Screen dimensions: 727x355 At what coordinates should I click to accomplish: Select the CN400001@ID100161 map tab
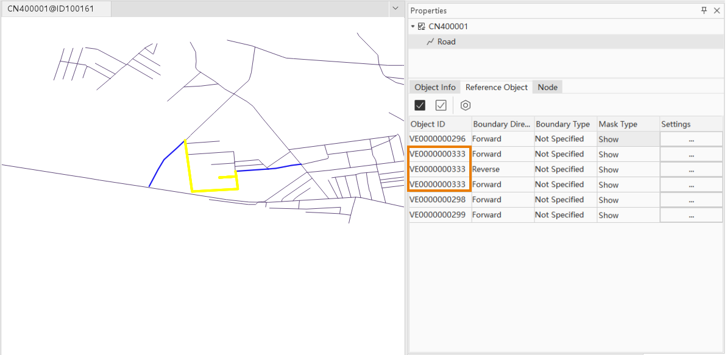[x=51, y=9]
